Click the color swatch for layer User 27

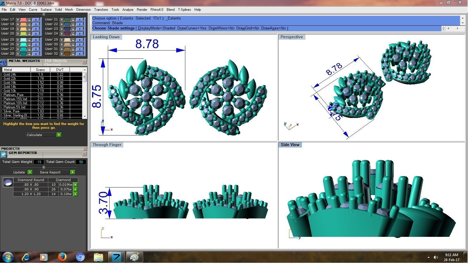23,49
